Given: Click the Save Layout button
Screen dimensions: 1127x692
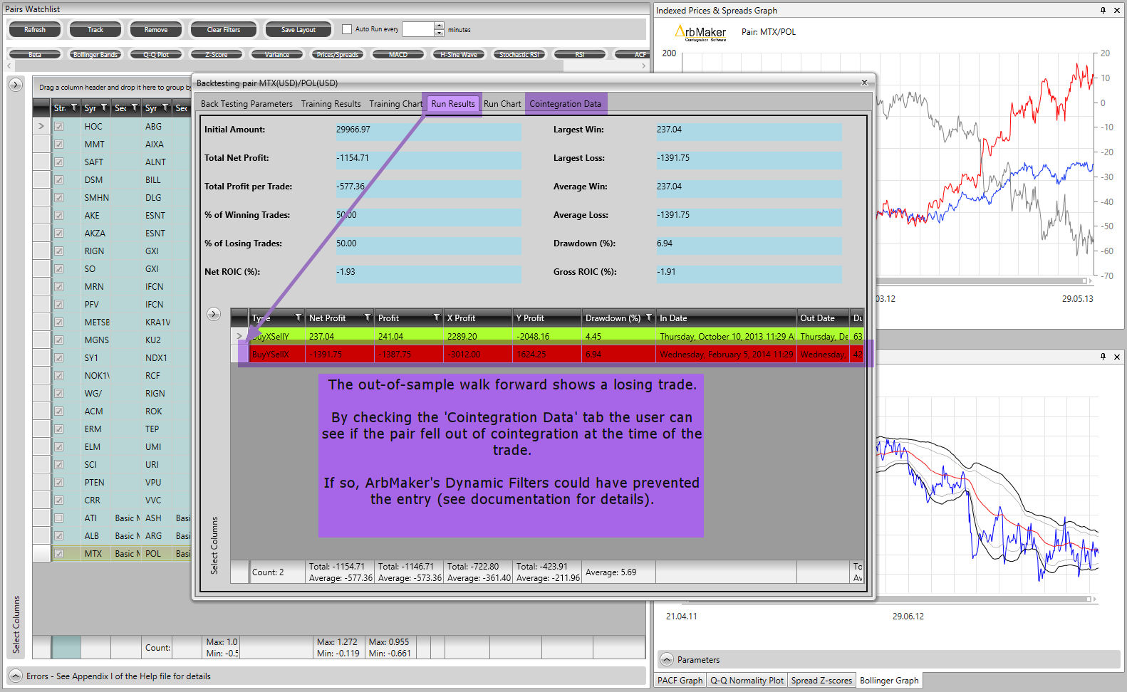Looking at the screenshot, I should [298, 30].
